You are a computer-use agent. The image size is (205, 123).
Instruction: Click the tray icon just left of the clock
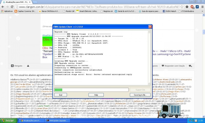pyautogui.click(x=196, y=120)
